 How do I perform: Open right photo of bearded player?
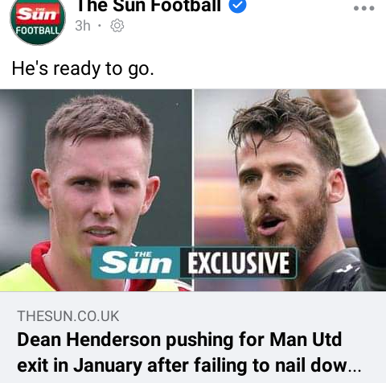click(x=290, y=190)
